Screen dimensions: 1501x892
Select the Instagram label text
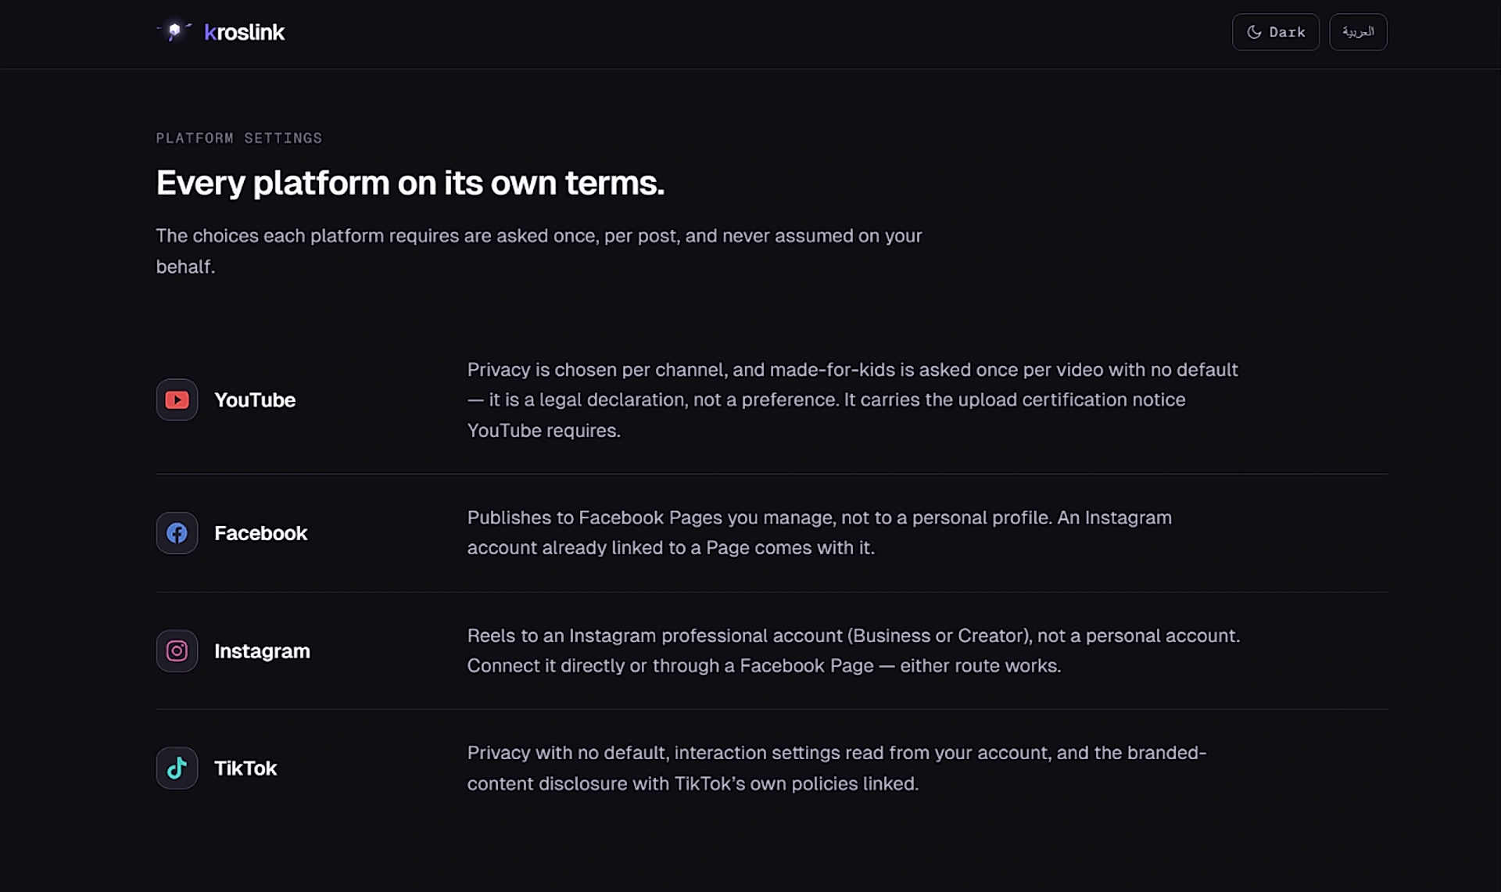pyautogui.click(x=262, y=651)
